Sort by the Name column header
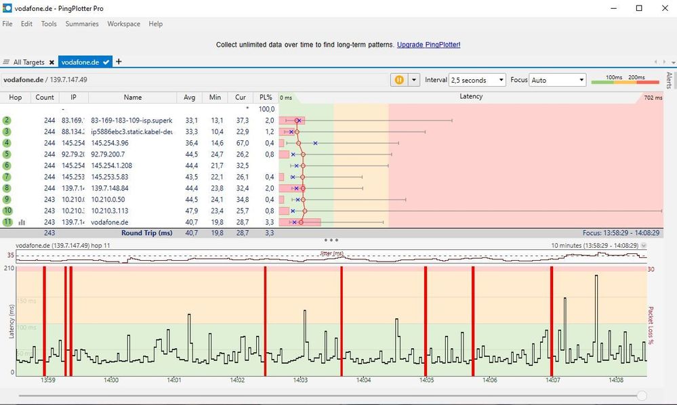Viewport: 677px width, 405px height. [x=133, y=97]
